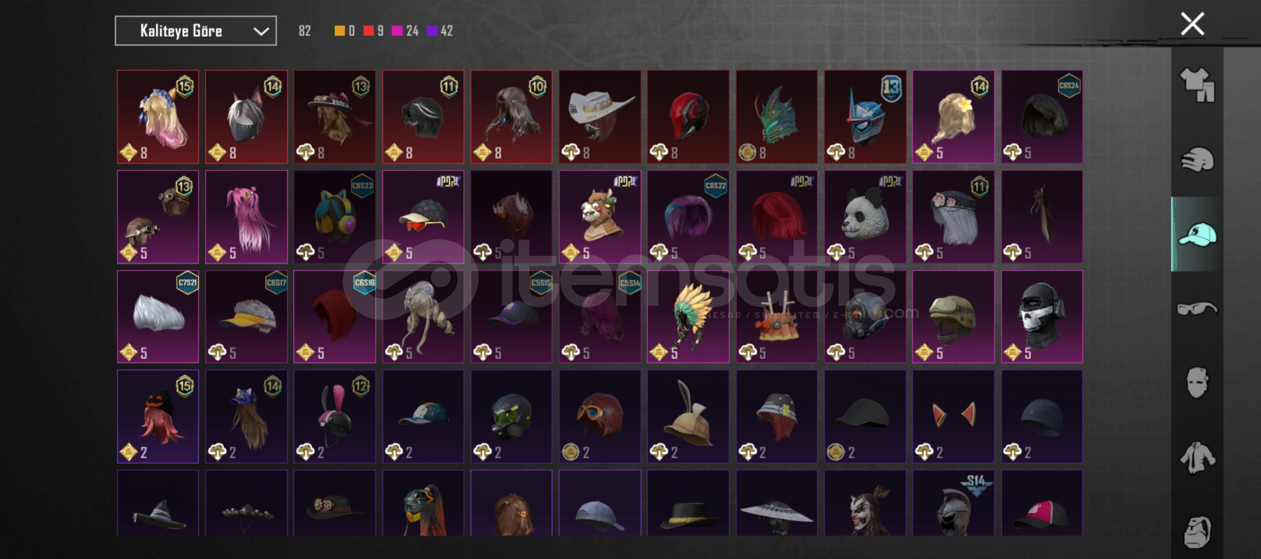This screenshot has height=559, width=1261.
Task: Expand sort options via dropdown chevron
Action: [261, 32]
